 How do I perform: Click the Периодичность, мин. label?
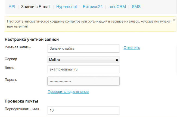[22, 109]
